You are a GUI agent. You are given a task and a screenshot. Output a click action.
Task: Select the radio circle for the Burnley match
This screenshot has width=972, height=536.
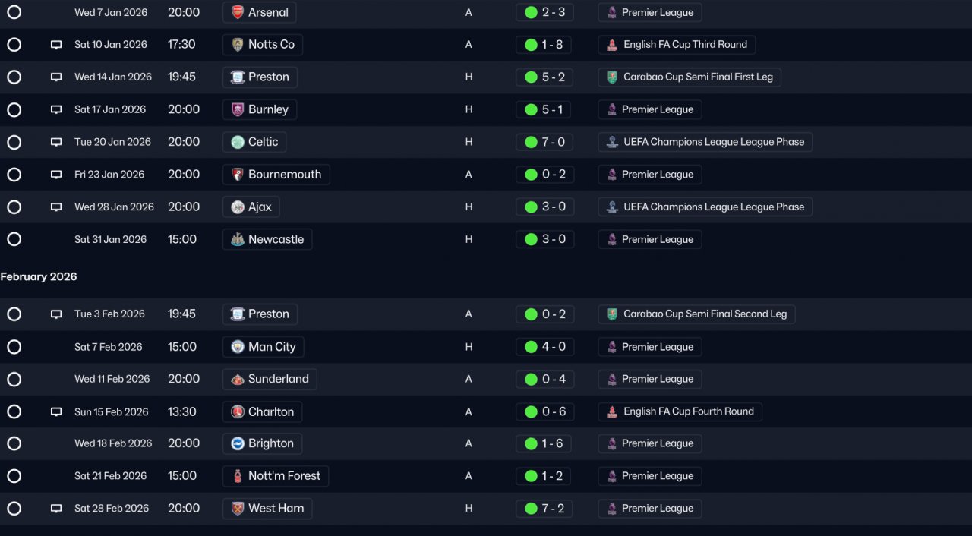point(14,109)
